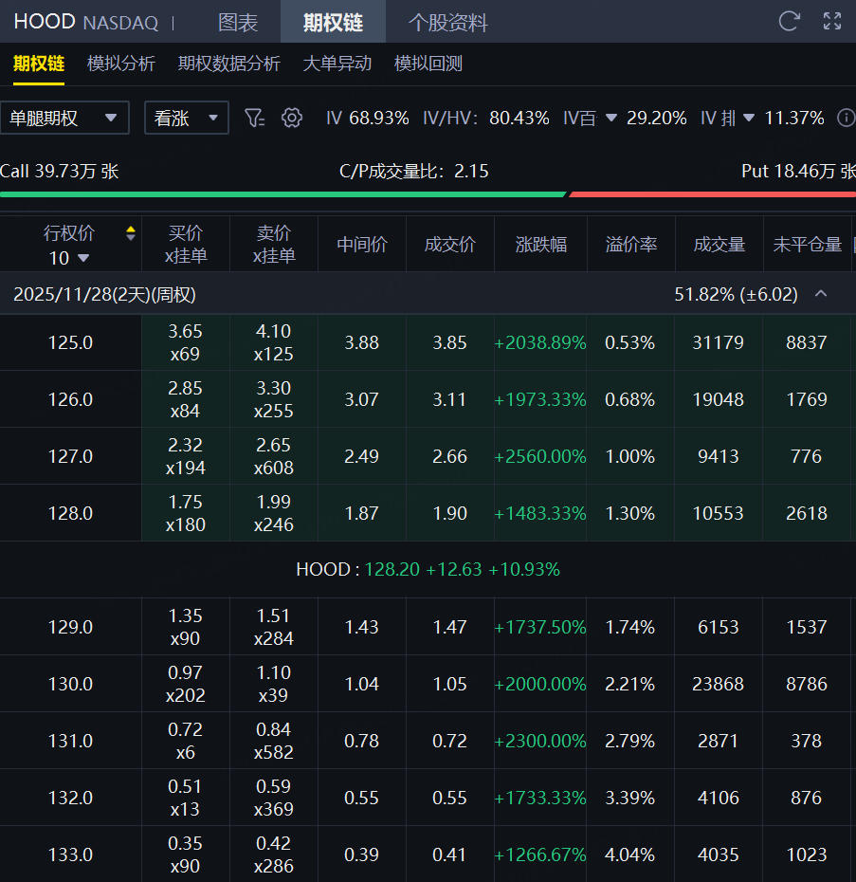The image size is (856, 882).
Task: Open the 单腿期权 strategy dropdown
Action: [x=64, y=118]
